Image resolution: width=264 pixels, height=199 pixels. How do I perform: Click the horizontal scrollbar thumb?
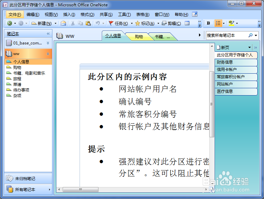click(81, 189)
